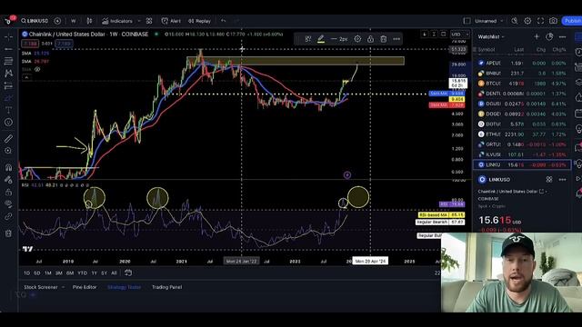The width and height of the screenshot is (582, 327).
Task: Open the USD currency dropdown
Action: coord(459,35)
